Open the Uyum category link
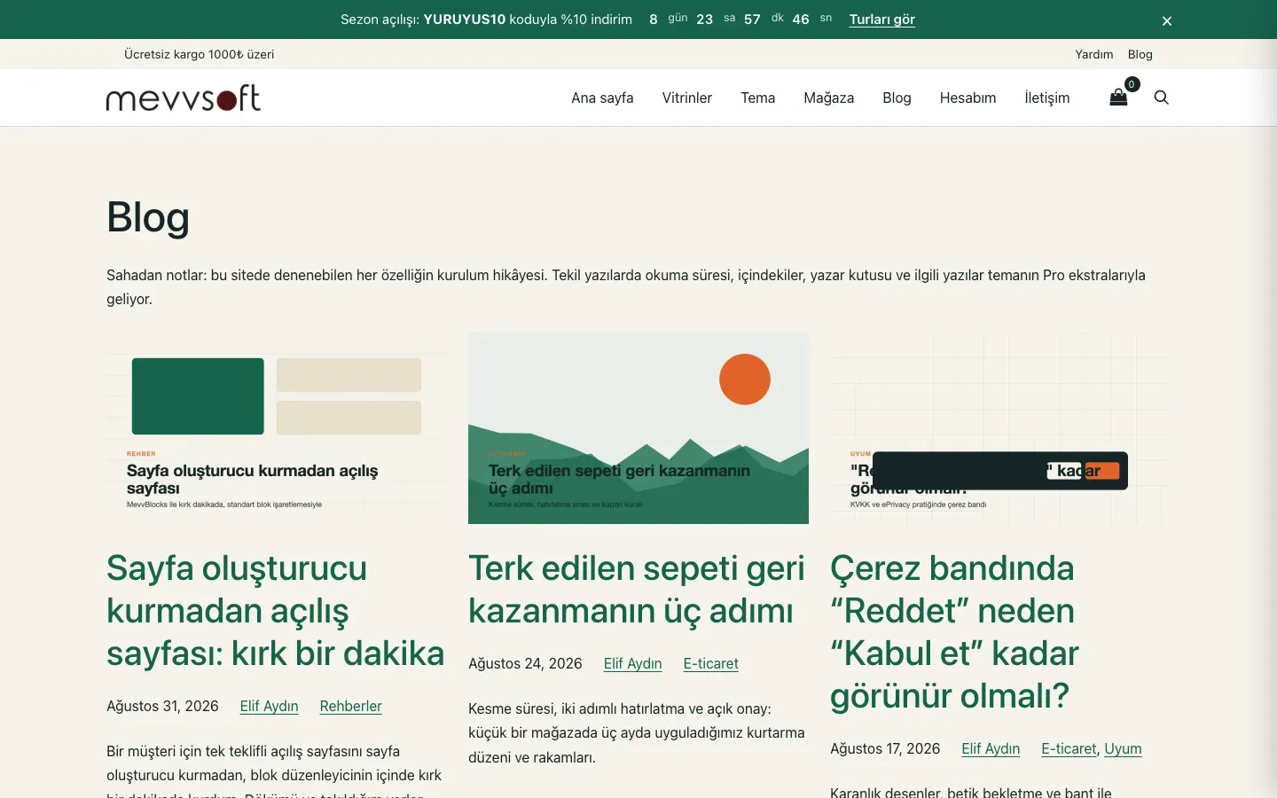Image resolution: width=1277 pixels, height=798 pixels. point(1123,748)
